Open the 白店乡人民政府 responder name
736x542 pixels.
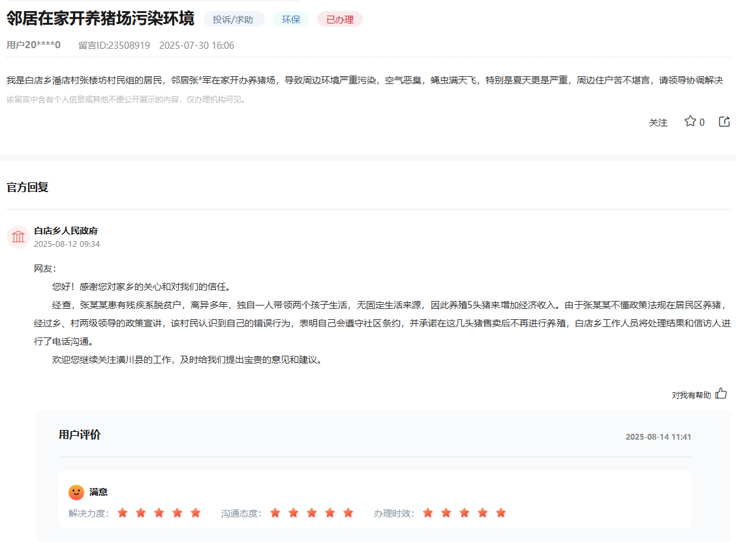[x=66, y=231]
